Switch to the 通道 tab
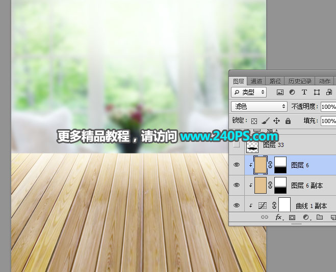The height and width of the screenshot is (272, 336). point(256,81)
